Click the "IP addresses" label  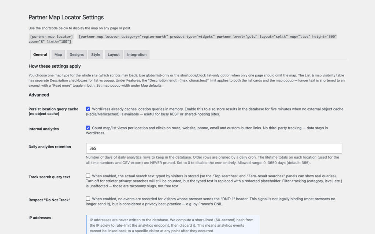[40, 218]
